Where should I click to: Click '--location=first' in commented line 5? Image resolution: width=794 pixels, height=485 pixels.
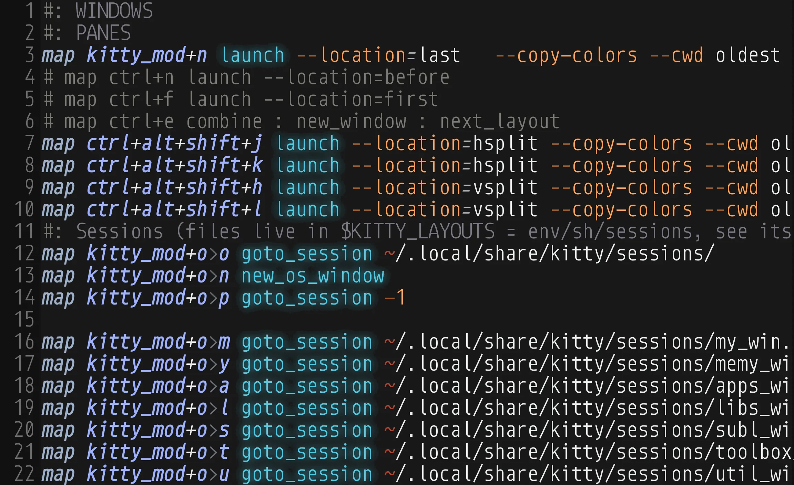pos(351,99)
